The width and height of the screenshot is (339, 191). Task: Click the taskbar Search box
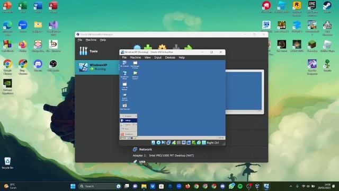pyautogui.click(x=100, y=186)
